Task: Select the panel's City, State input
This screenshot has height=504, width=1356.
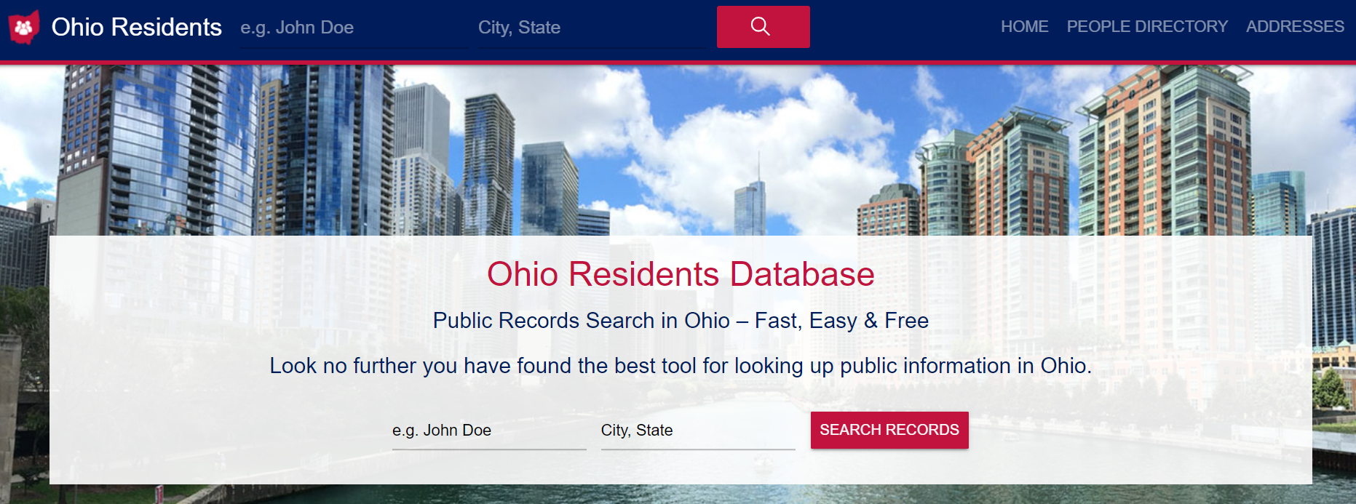Action: pyautogui.click(x=698, y=431)
